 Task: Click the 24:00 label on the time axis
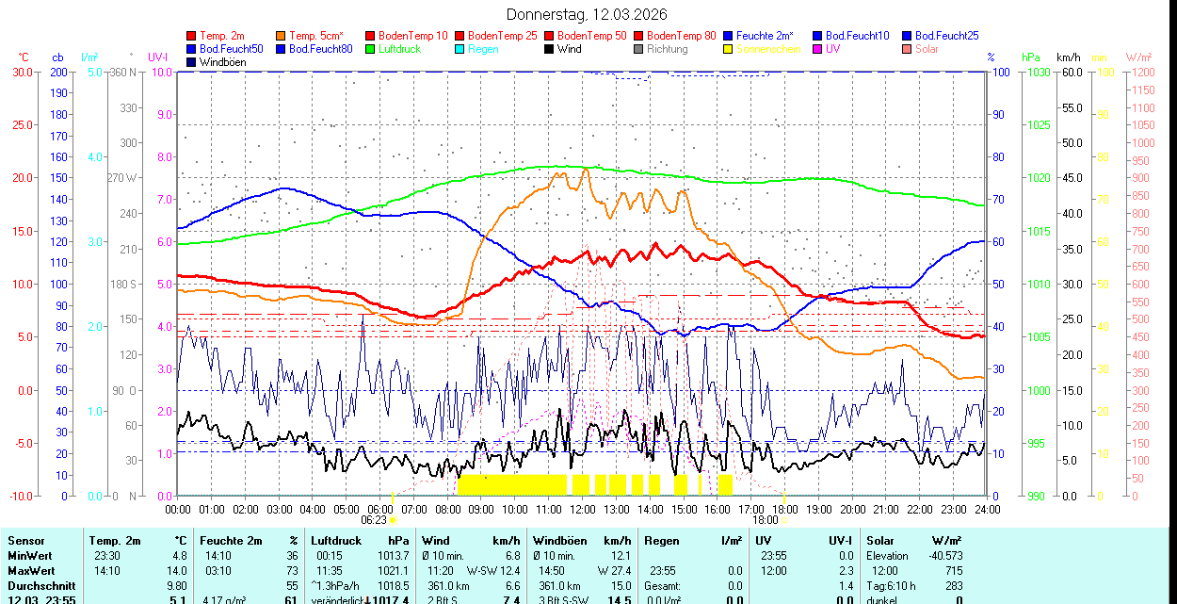tap(986, 509)
